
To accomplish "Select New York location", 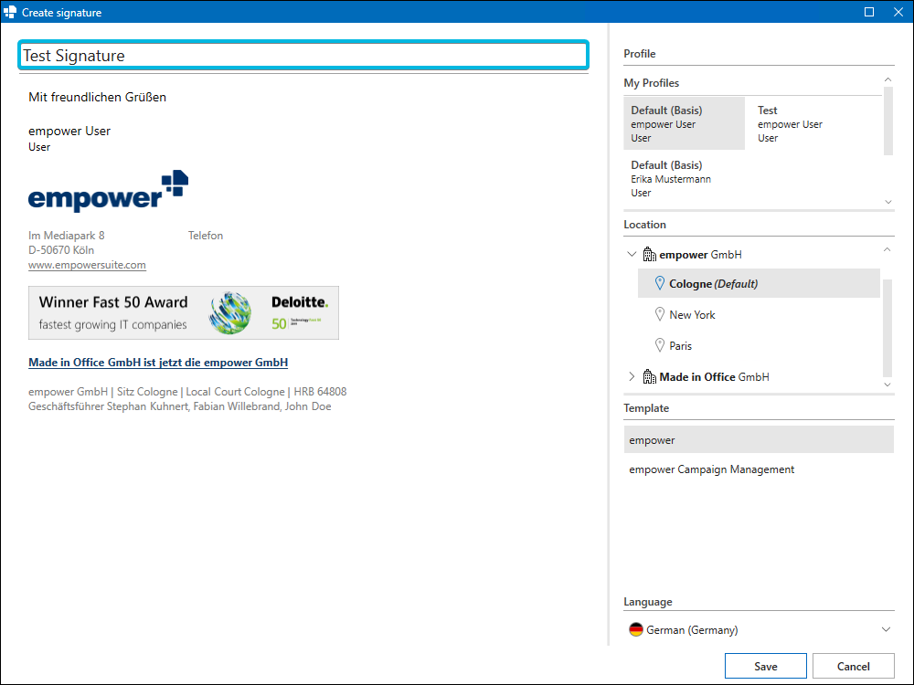I will coord(759,314).
